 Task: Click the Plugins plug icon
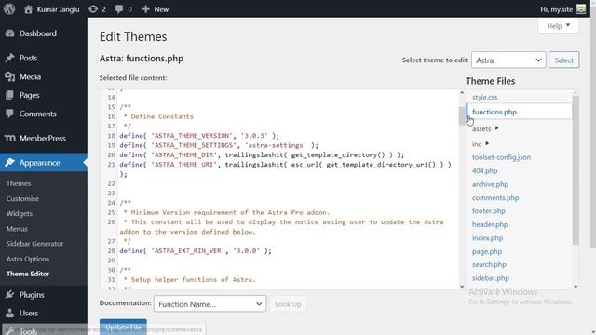[x=10, y=295]
